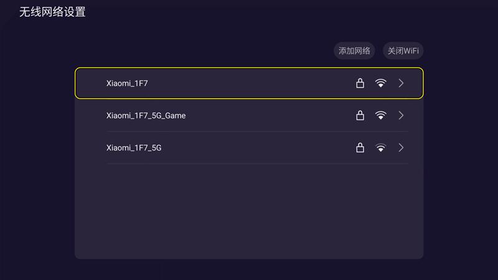Click the empty area below the network list

249,212
